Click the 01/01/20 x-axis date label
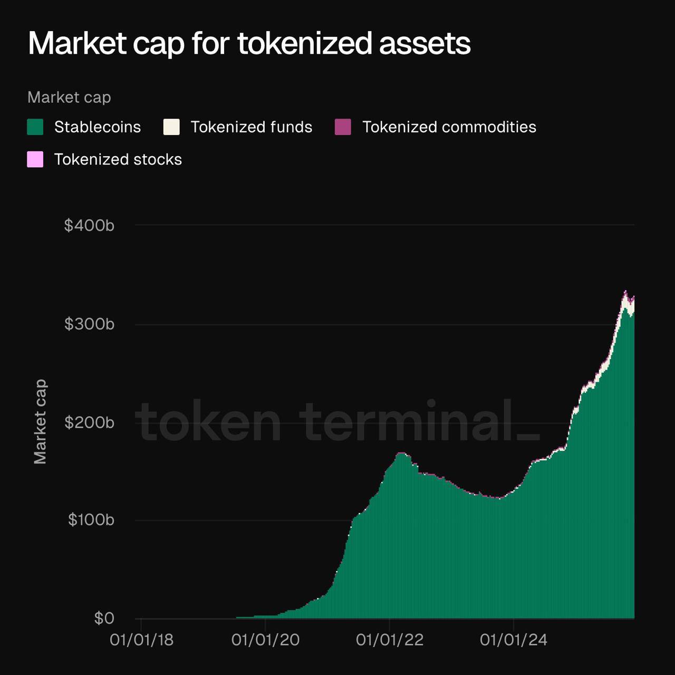This screenshot has width=675, height=675. point(265,640)
